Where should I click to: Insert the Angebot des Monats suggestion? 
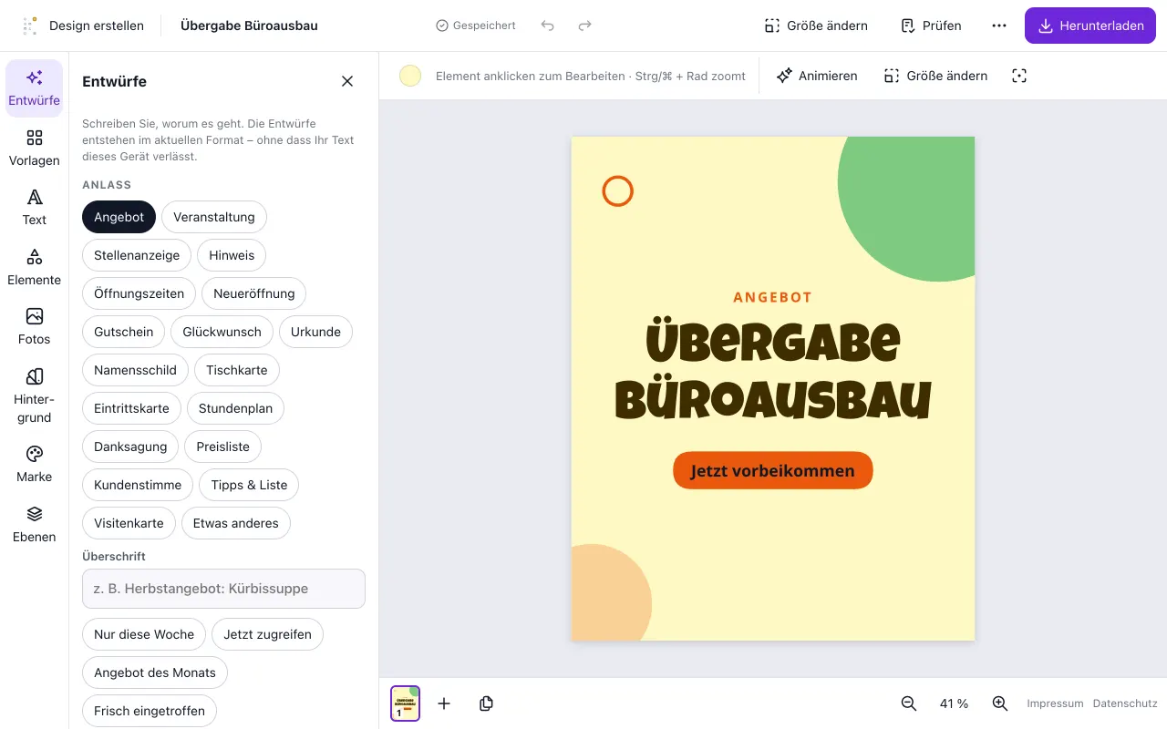[x=155, y=673]
